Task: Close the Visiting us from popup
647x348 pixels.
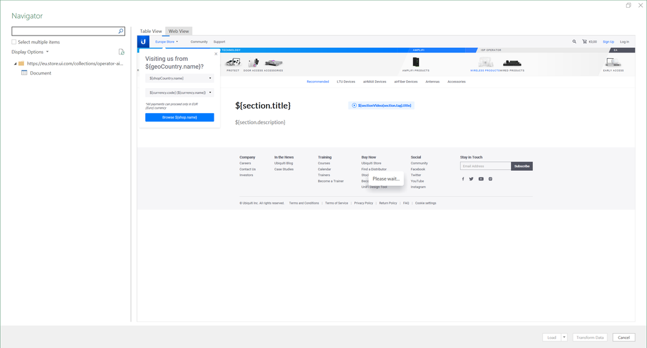Action: (216, 54)
